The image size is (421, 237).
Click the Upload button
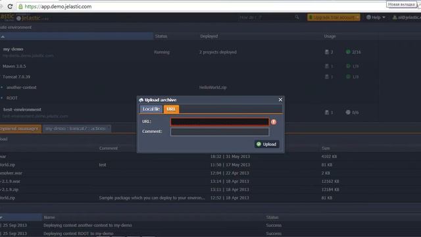(x=266, y=144)
